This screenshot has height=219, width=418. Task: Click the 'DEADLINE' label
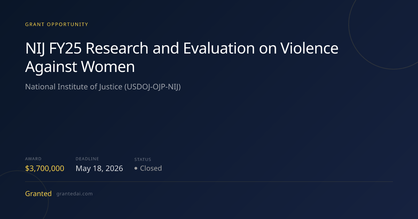pos(87,159)
